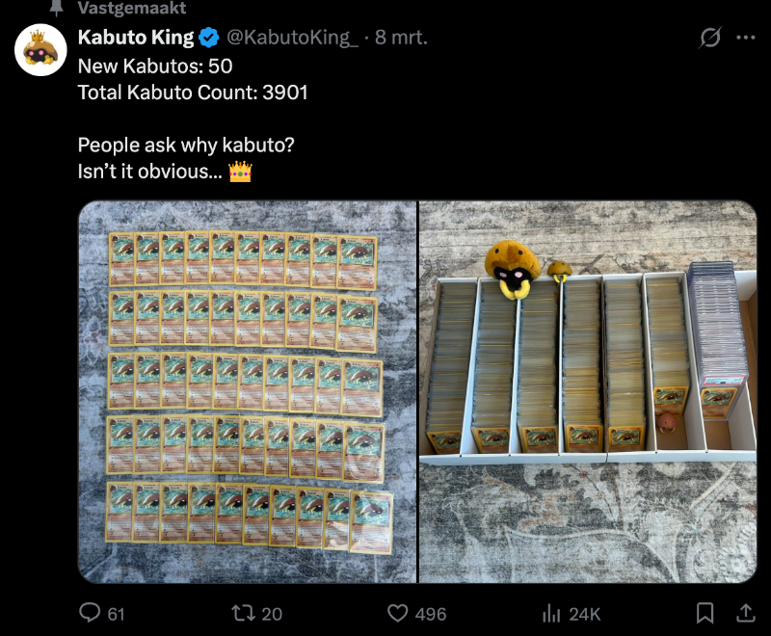
Task: Click the Grok icon beside the post
Action: click(x=710, y=38)
